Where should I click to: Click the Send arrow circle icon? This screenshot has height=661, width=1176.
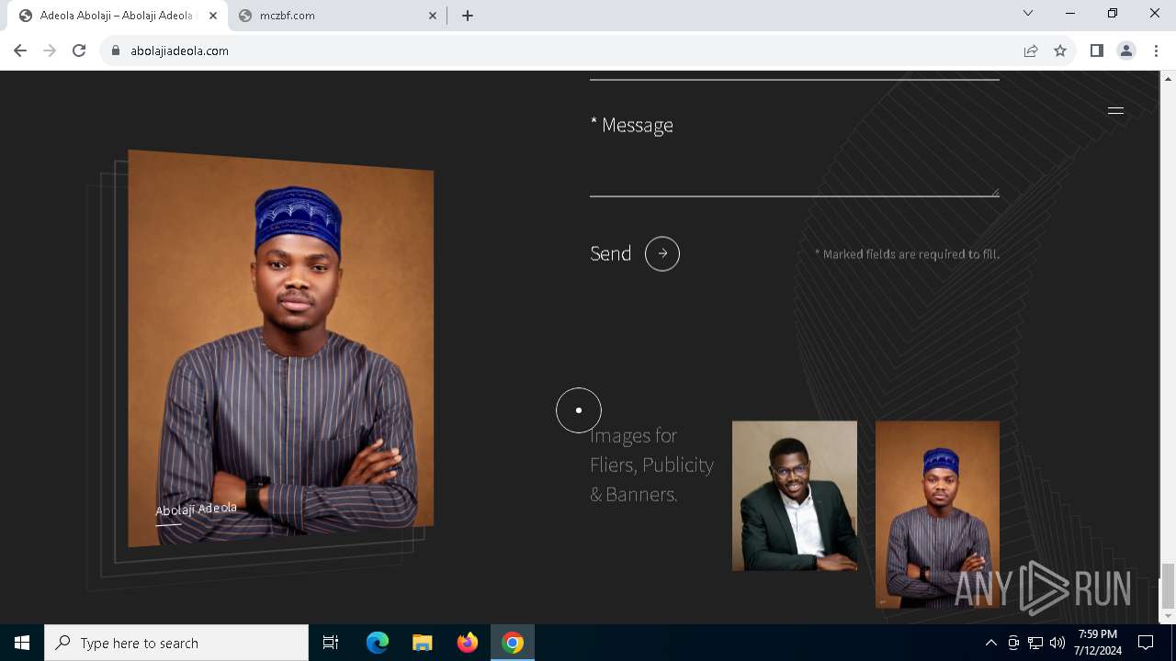[662, 253]
